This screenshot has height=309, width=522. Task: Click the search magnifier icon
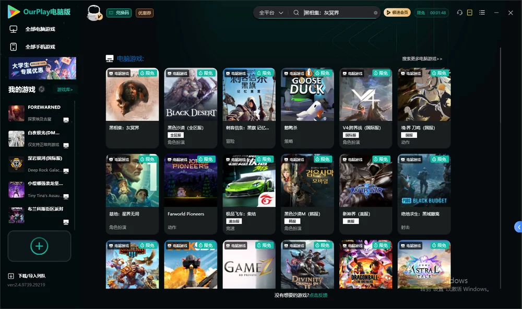(296, 13)
